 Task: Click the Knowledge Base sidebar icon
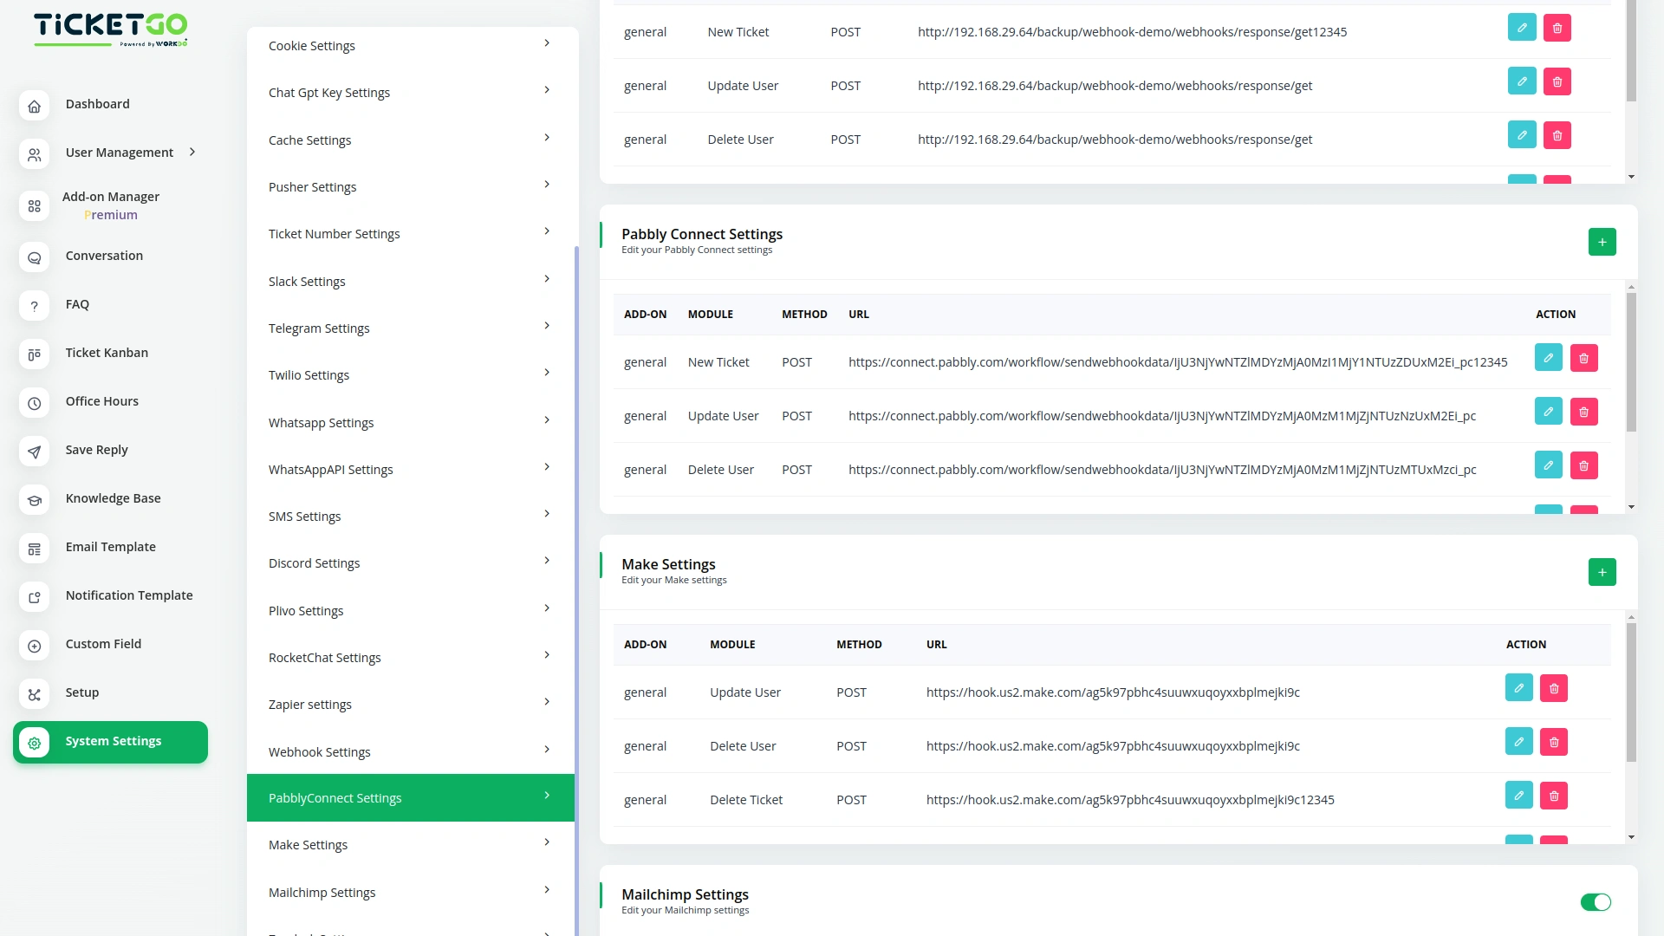34,499
